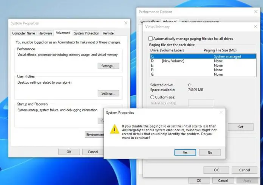Select the Custom size radio button
The image size is (263, 185).
(152, 97)
